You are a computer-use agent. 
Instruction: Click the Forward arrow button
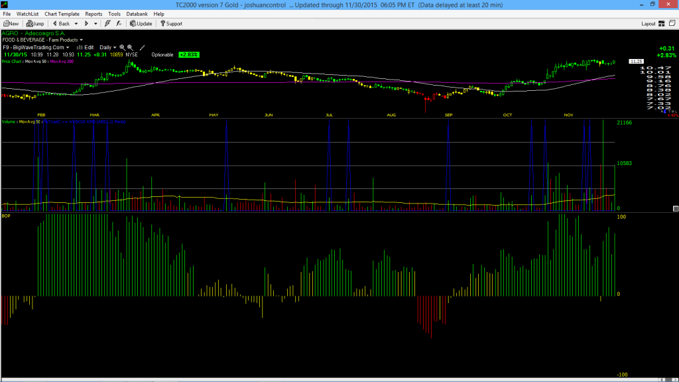point(86,23)
